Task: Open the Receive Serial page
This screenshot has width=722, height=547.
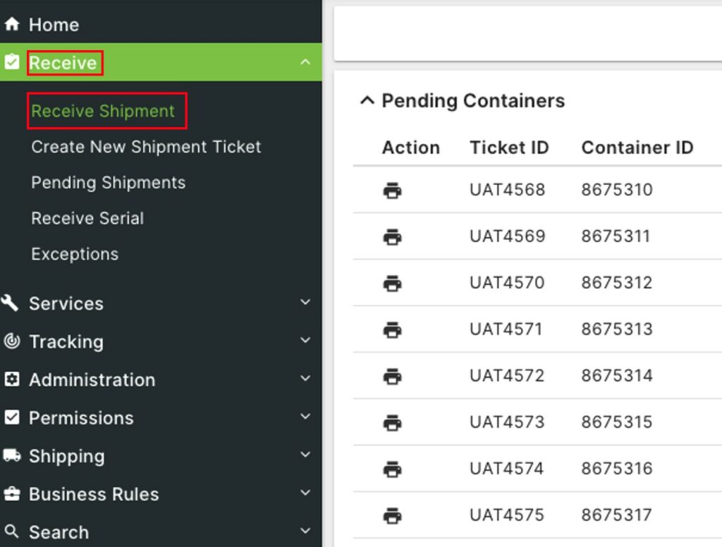Action: [87, 218]
